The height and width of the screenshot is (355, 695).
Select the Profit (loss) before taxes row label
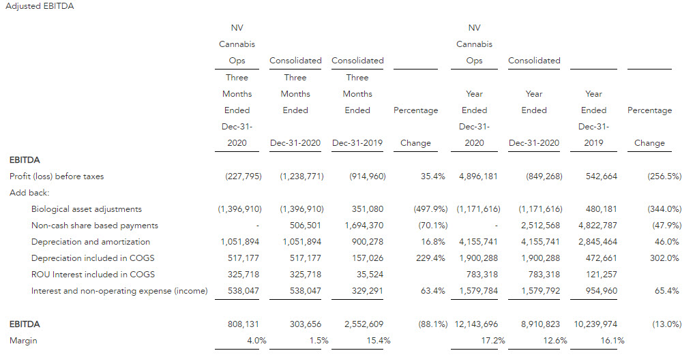point(57,176)
